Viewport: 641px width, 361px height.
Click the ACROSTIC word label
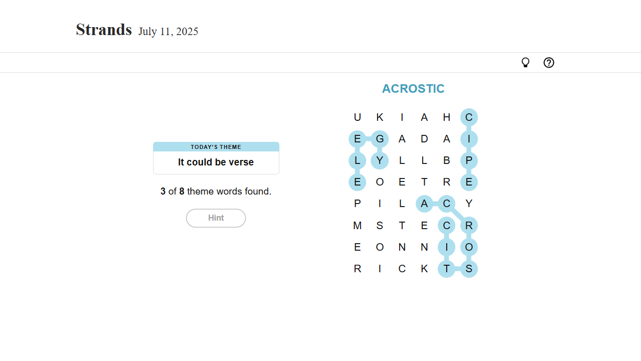click(x=413, y=89)
